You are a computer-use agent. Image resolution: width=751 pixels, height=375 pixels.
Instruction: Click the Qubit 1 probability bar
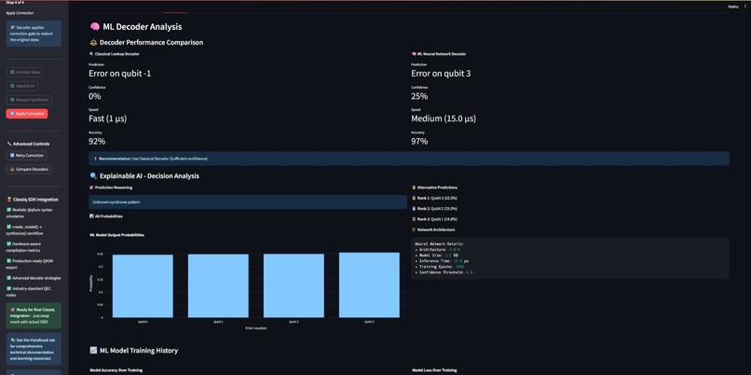coord(218,285)
